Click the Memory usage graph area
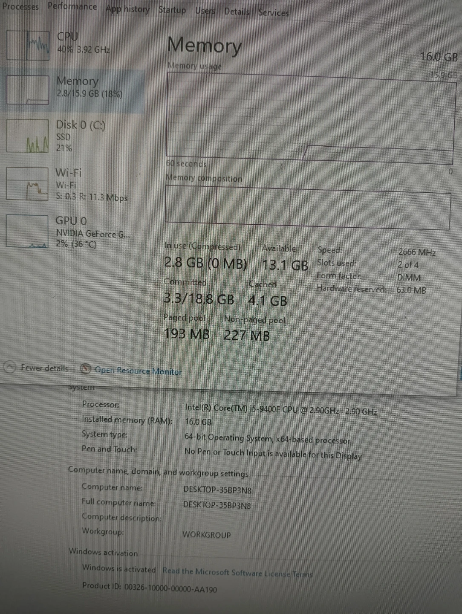Viewport: 462px width, 614px height. (311, 118)
